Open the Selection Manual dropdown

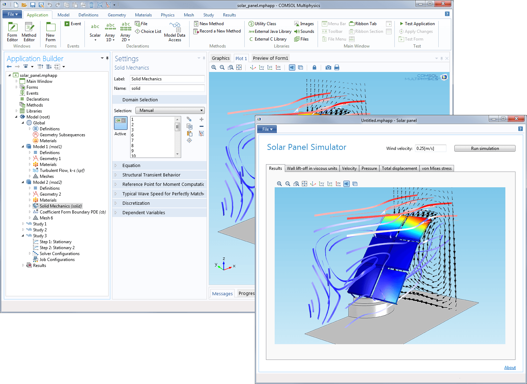pos(170,110)
